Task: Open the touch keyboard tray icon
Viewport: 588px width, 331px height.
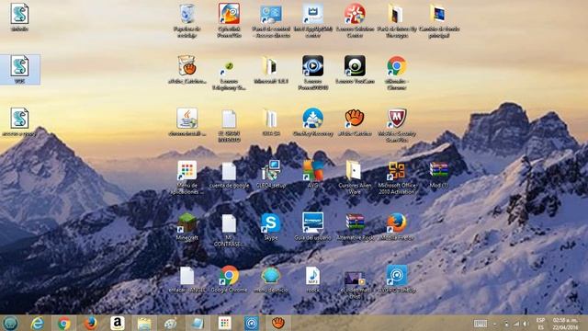Action: pos(481,324)
